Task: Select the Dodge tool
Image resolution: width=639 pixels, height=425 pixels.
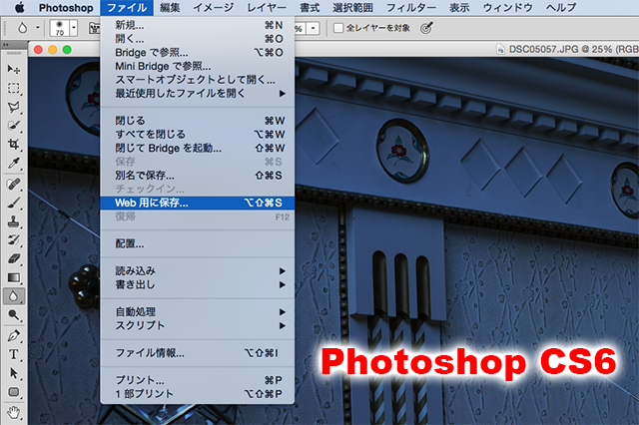Action: click(13, 315)
